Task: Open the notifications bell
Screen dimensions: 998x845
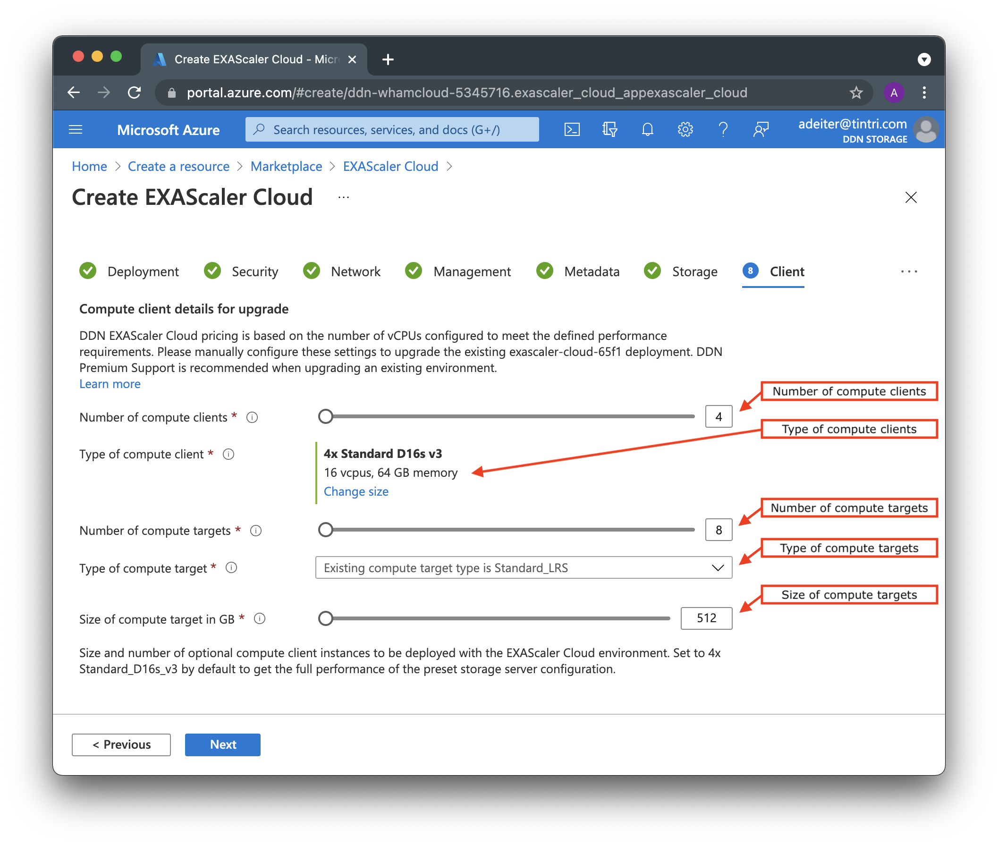Action: [x=647, y=130]
